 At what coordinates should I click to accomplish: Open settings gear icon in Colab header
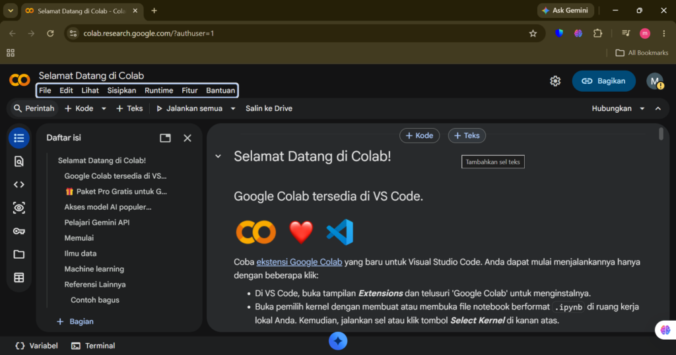[555, 81]
